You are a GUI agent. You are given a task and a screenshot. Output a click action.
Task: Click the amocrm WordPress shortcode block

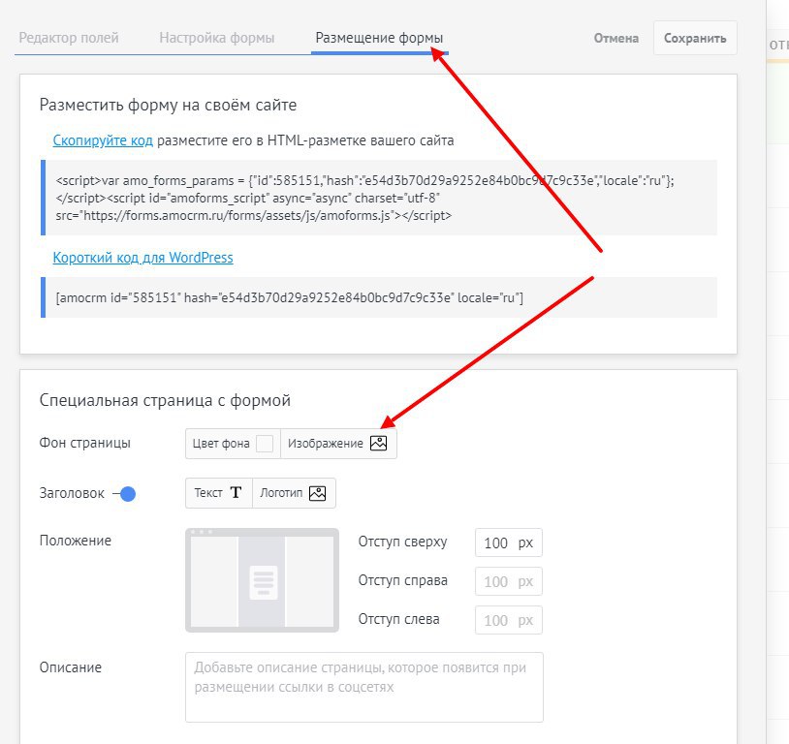pyautogui.click(x=379, y=297)
